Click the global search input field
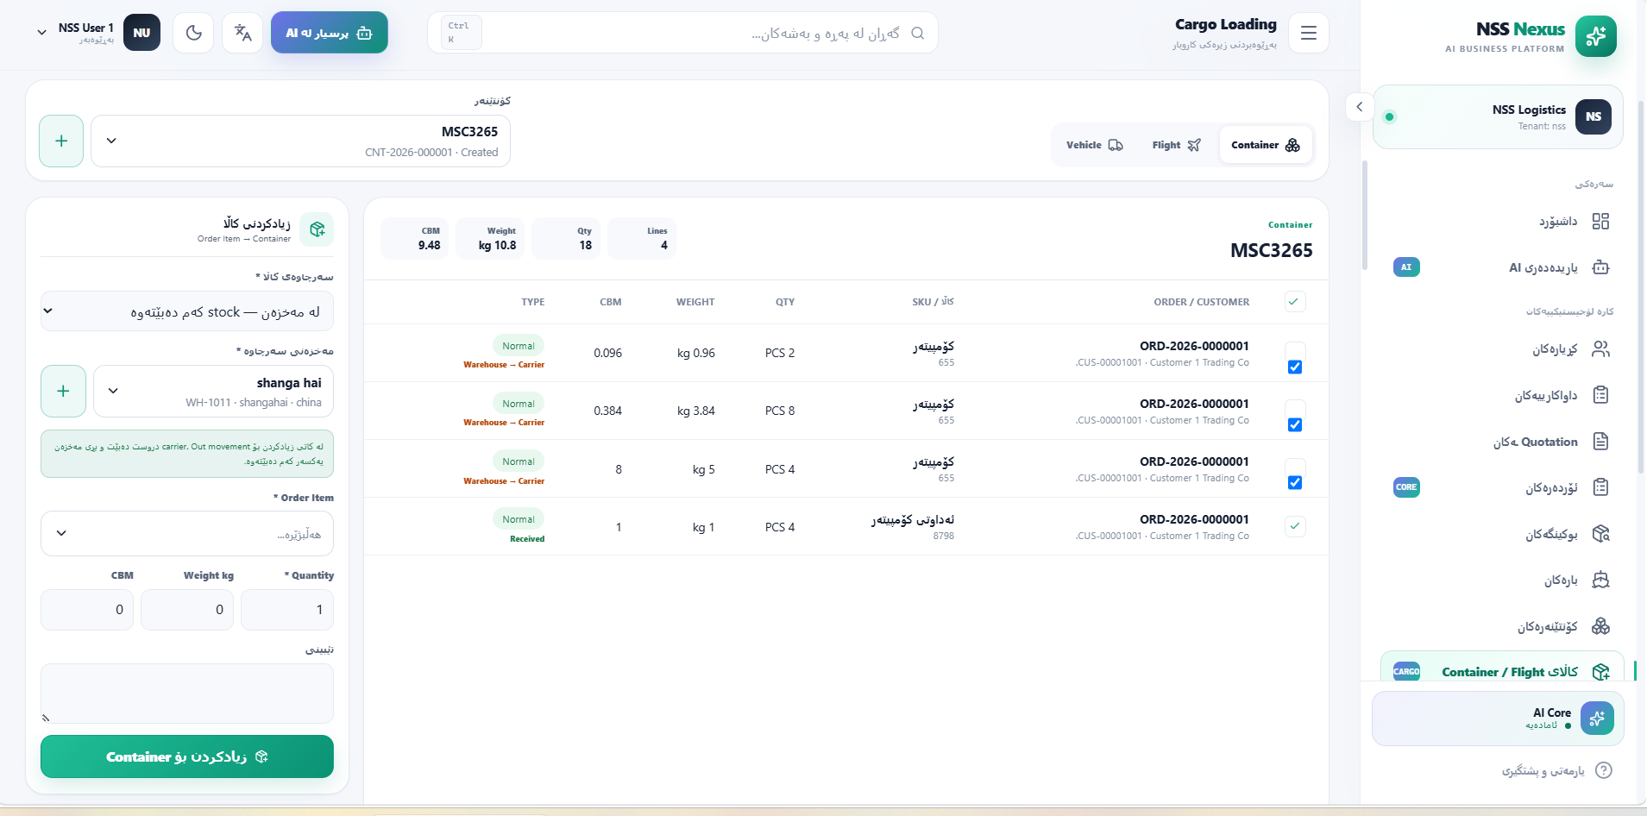The image size is (1647, 816). [x=682, y=33]
